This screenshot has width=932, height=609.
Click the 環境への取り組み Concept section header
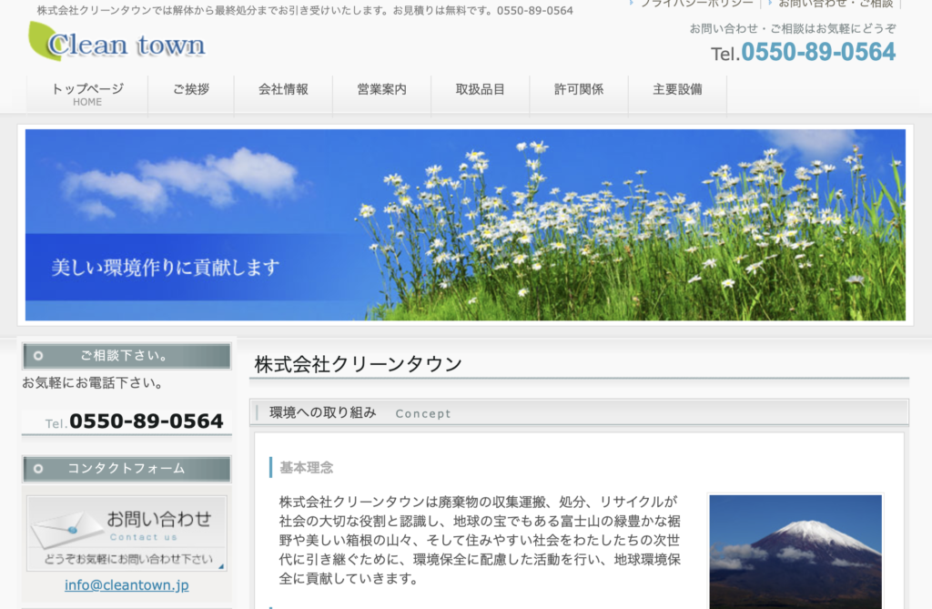pos(579,412)
